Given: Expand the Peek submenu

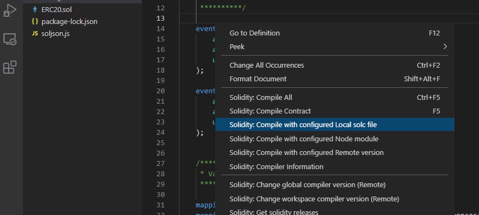Looking at the screenshot, I should pos(335,47).
